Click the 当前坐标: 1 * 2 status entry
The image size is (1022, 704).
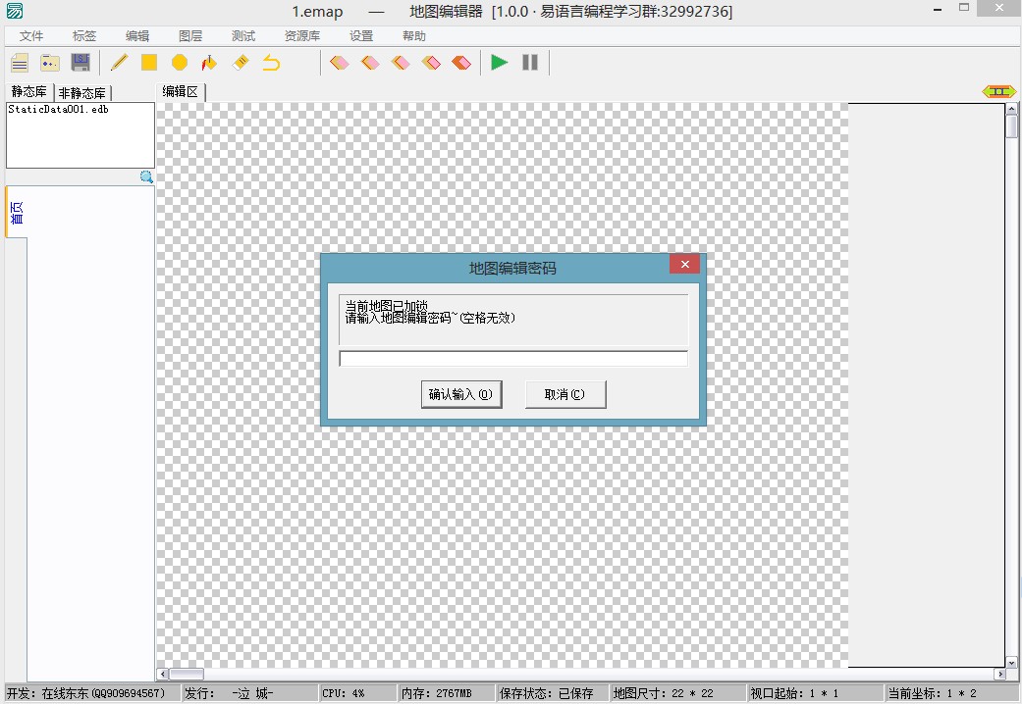point(950,693)
